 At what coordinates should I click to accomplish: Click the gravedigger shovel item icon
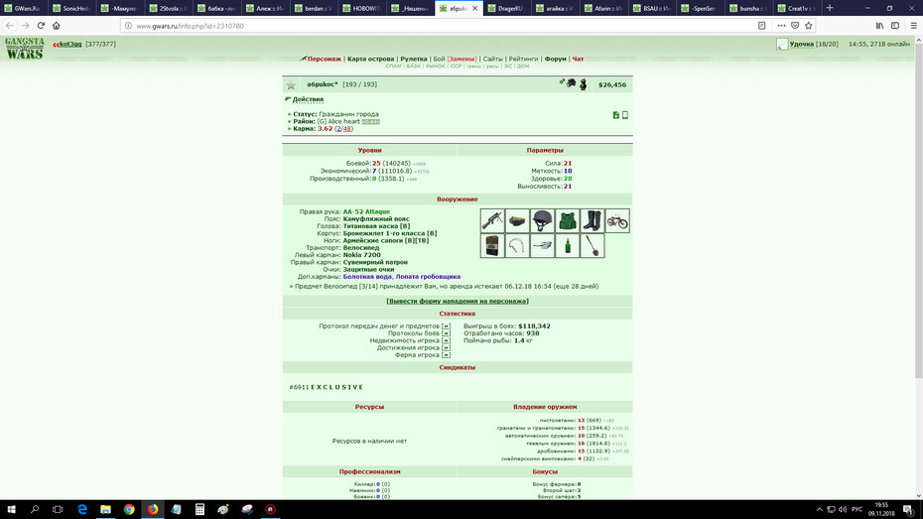click(593, 245)
